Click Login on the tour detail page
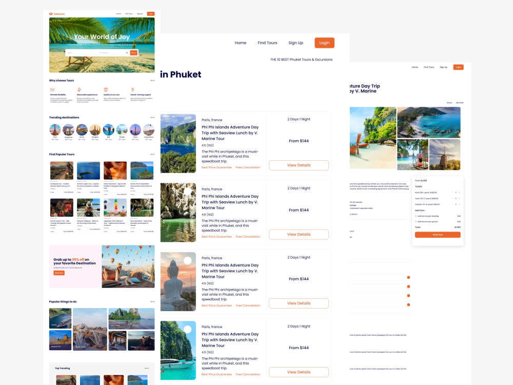The height and width of the screenshot is (385, 513). [x=458, y=67]
